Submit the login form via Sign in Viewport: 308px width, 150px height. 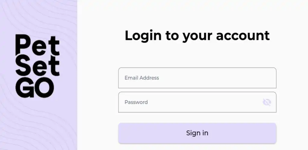(x=197, y=133)
